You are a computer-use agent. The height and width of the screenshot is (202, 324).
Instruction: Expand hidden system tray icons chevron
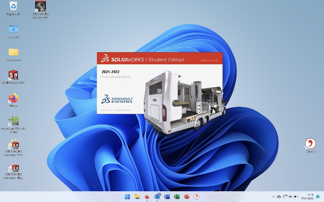coord(274,197)
